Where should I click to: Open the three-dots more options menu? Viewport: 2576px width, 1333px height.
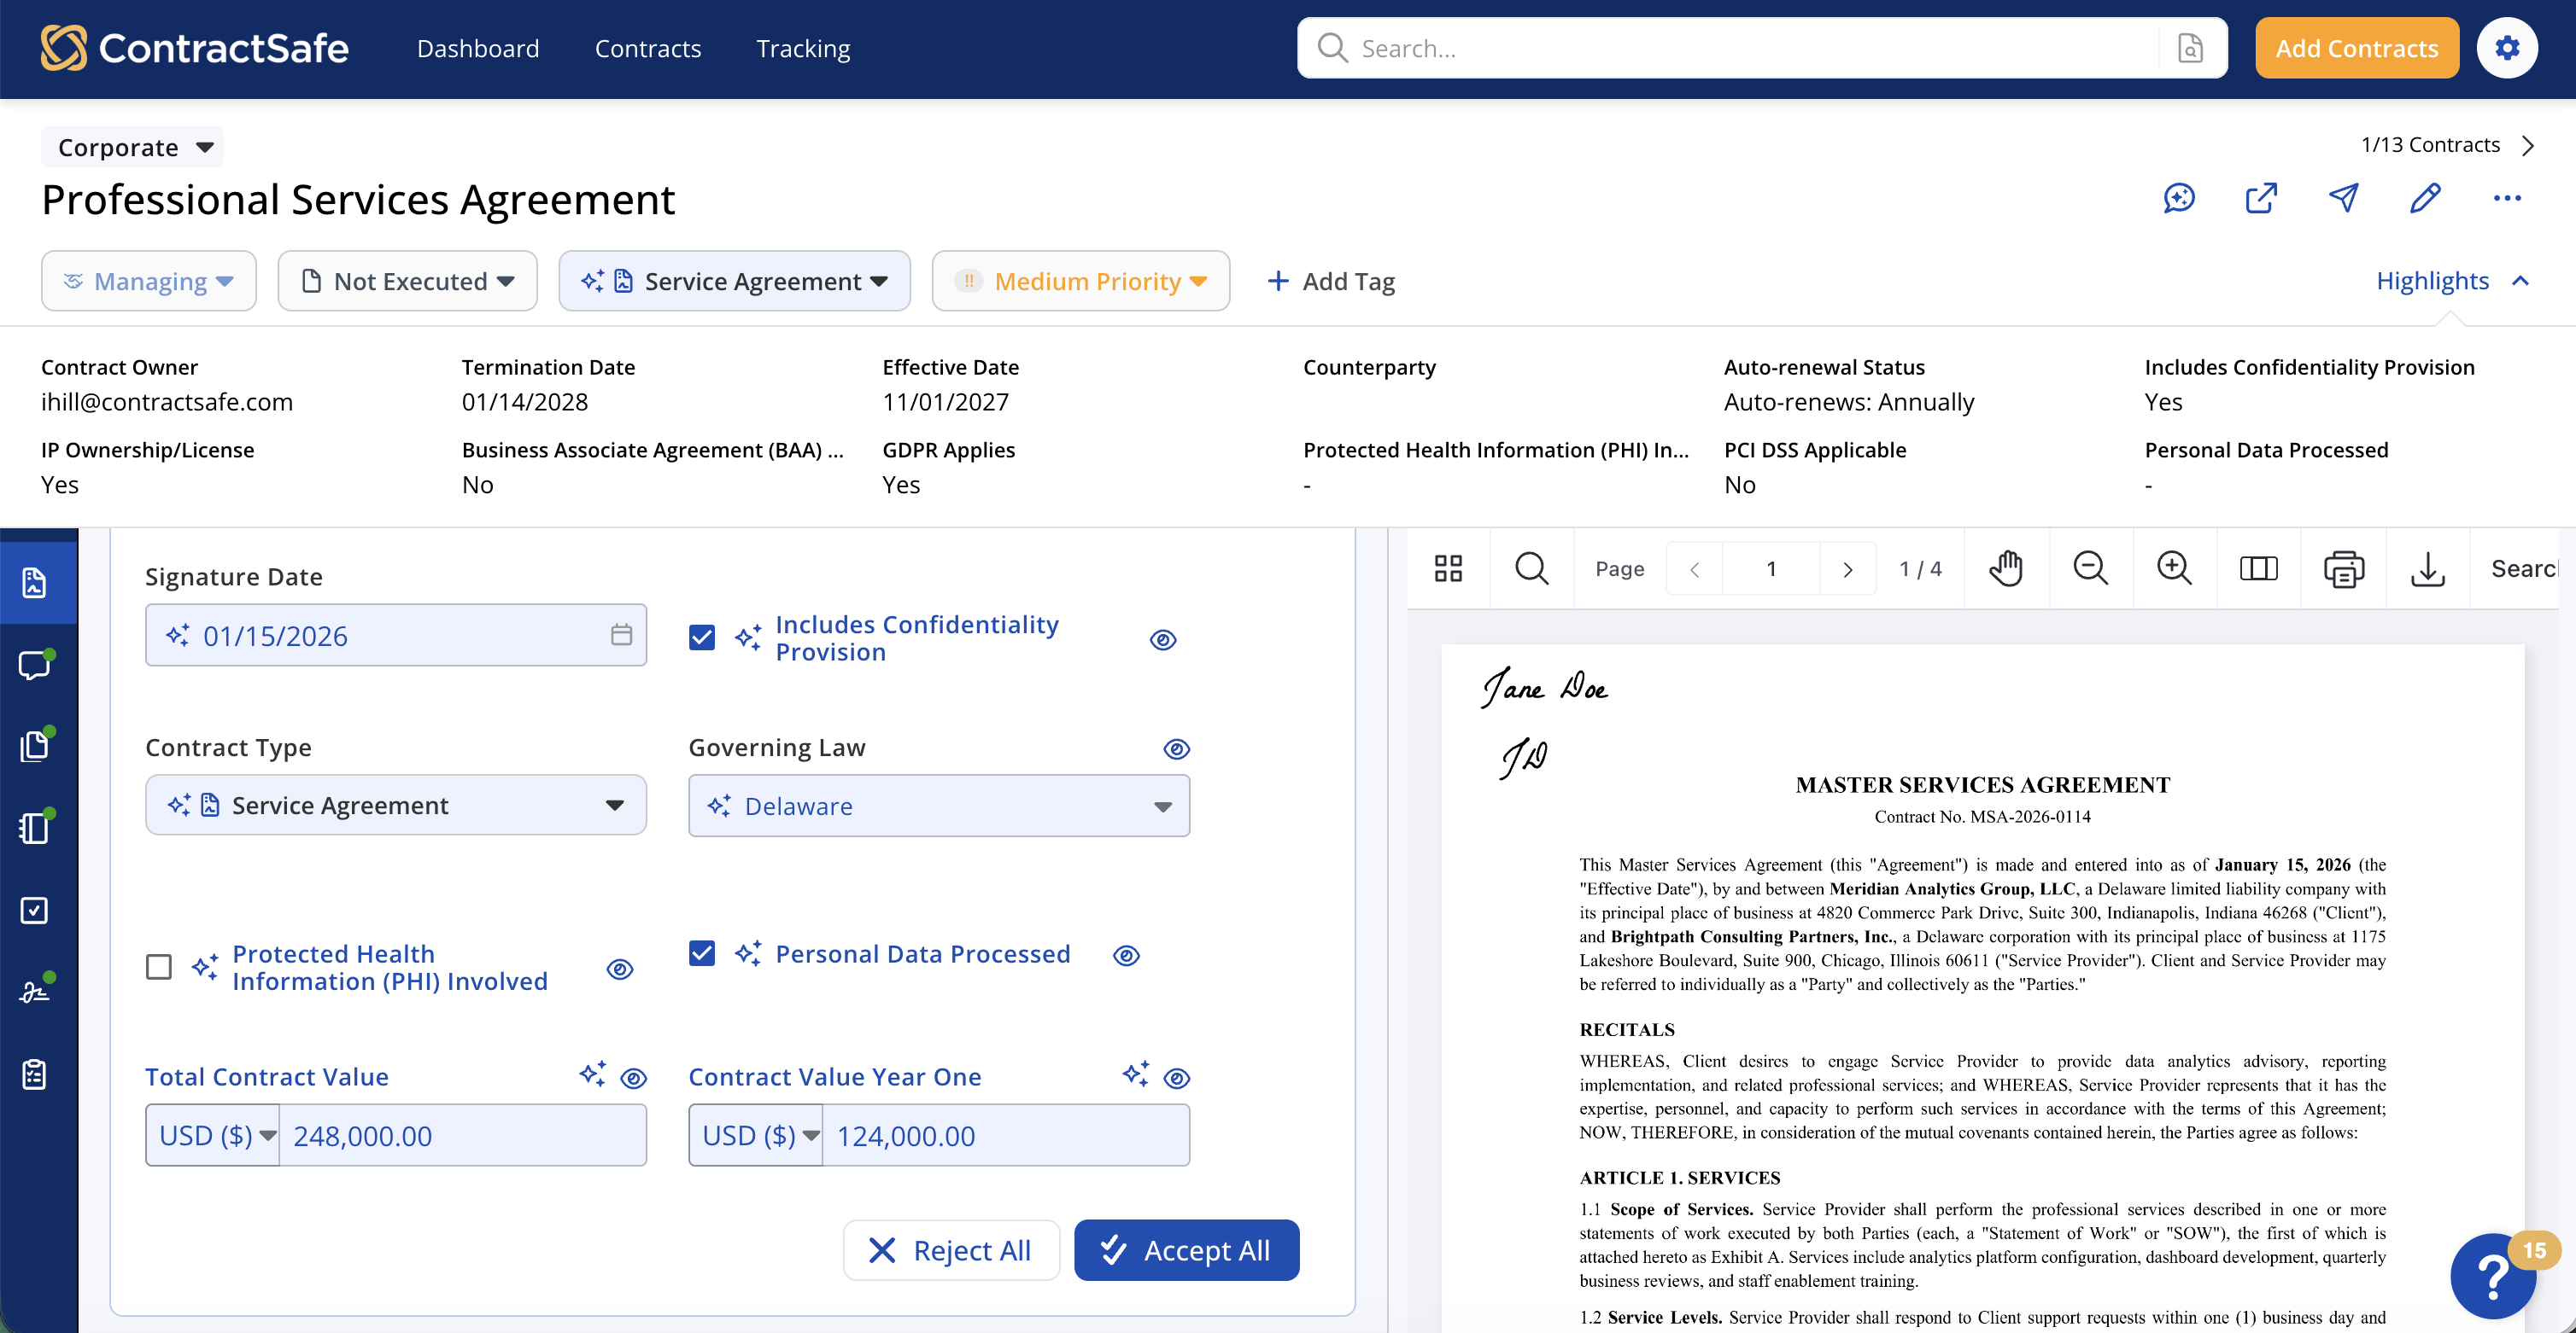[2507, 198]
